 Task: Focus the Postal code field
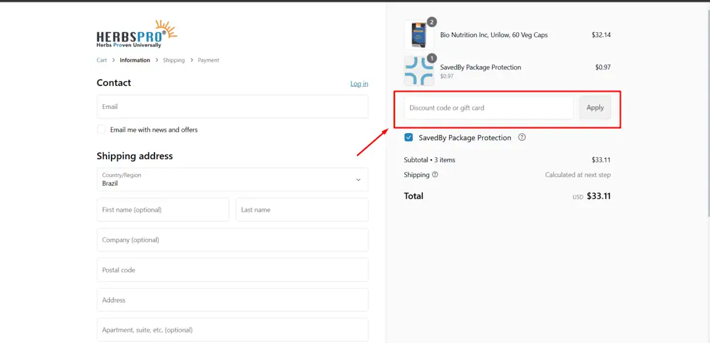pyautogui.click(x=233, y=270)
